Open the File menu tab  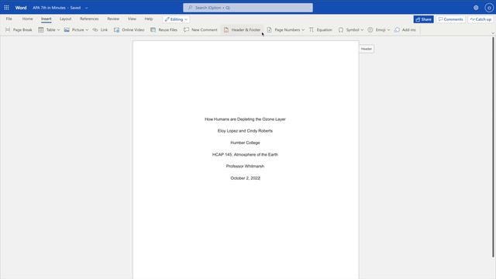[x=9, y=19]
